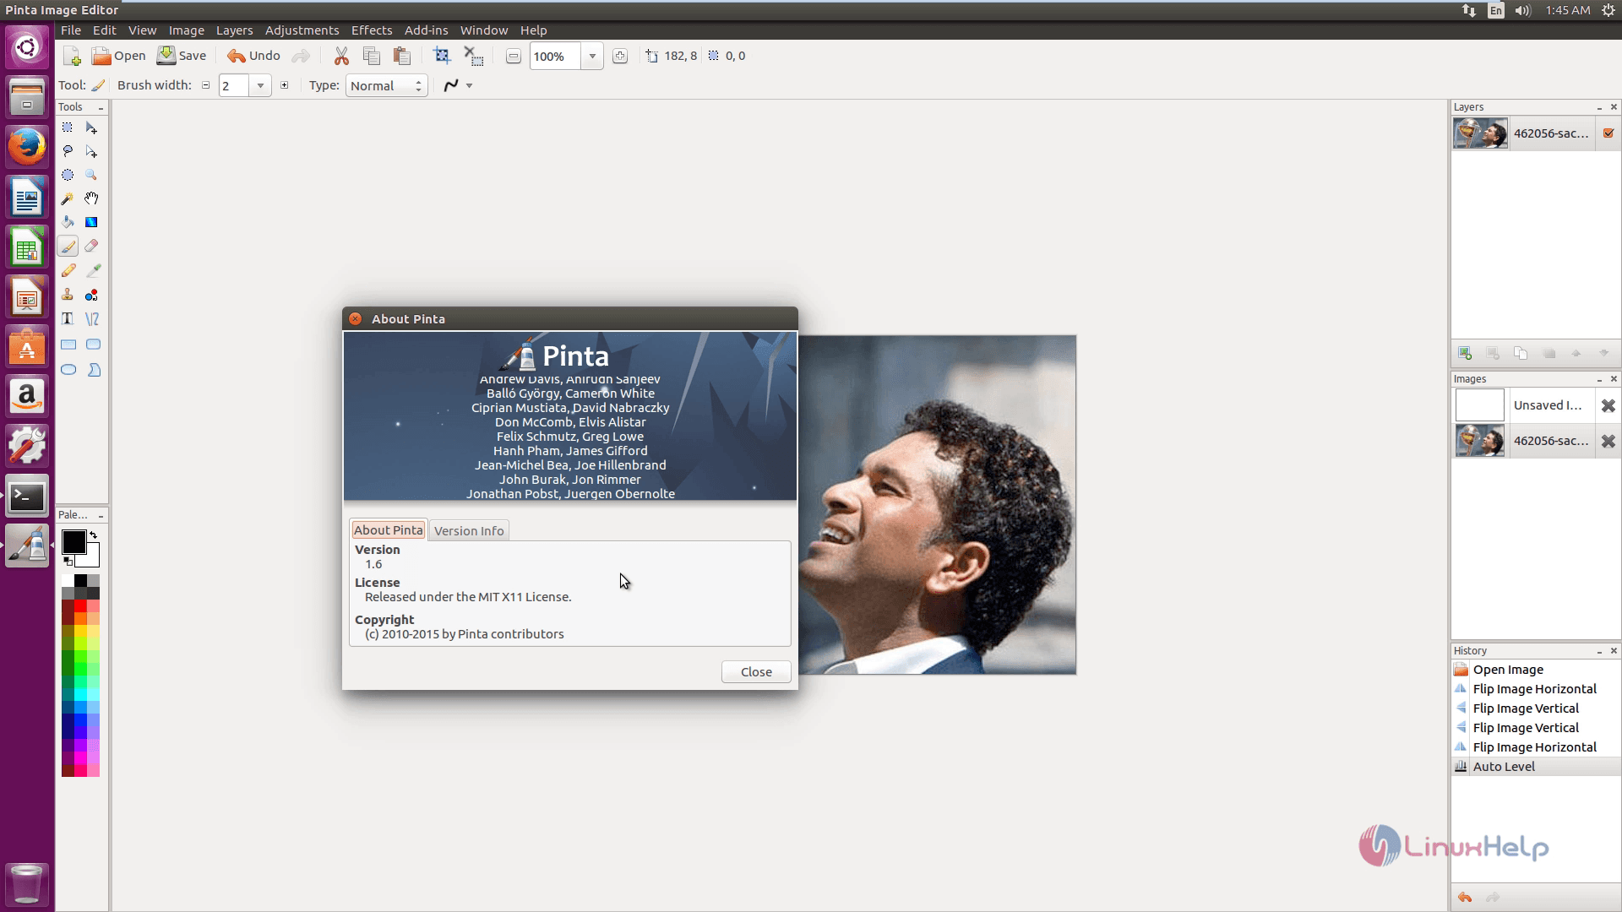The width and height of the screenshot is (1622, 912).
Task: Select the Rounded Rectangle tool
Action: coord(93,345)
